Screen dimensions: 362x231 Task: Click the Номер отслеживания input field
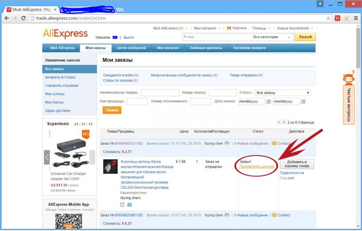click(201, 101)
